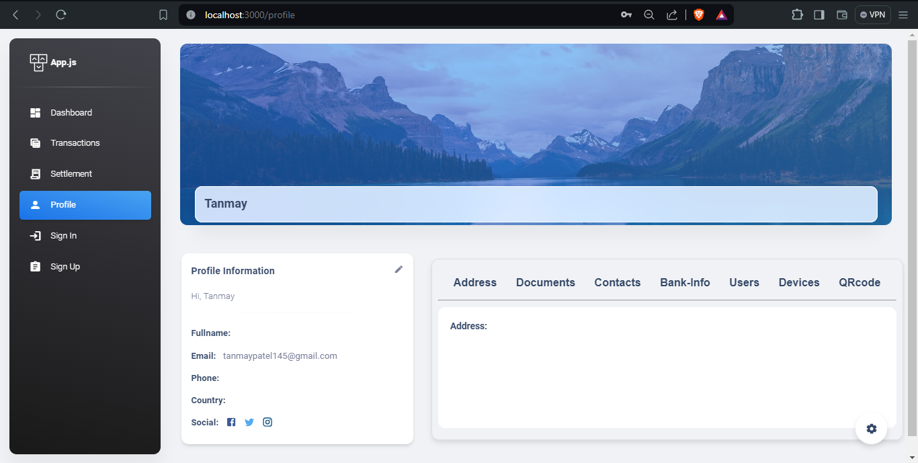Viewport: 918px width, 463px height.
Task: Click the Sign In arrow icon
Action: 35,235
